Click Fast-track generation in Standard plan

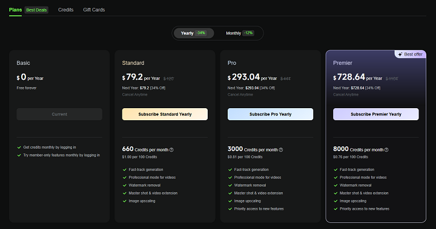coord(146,170)
